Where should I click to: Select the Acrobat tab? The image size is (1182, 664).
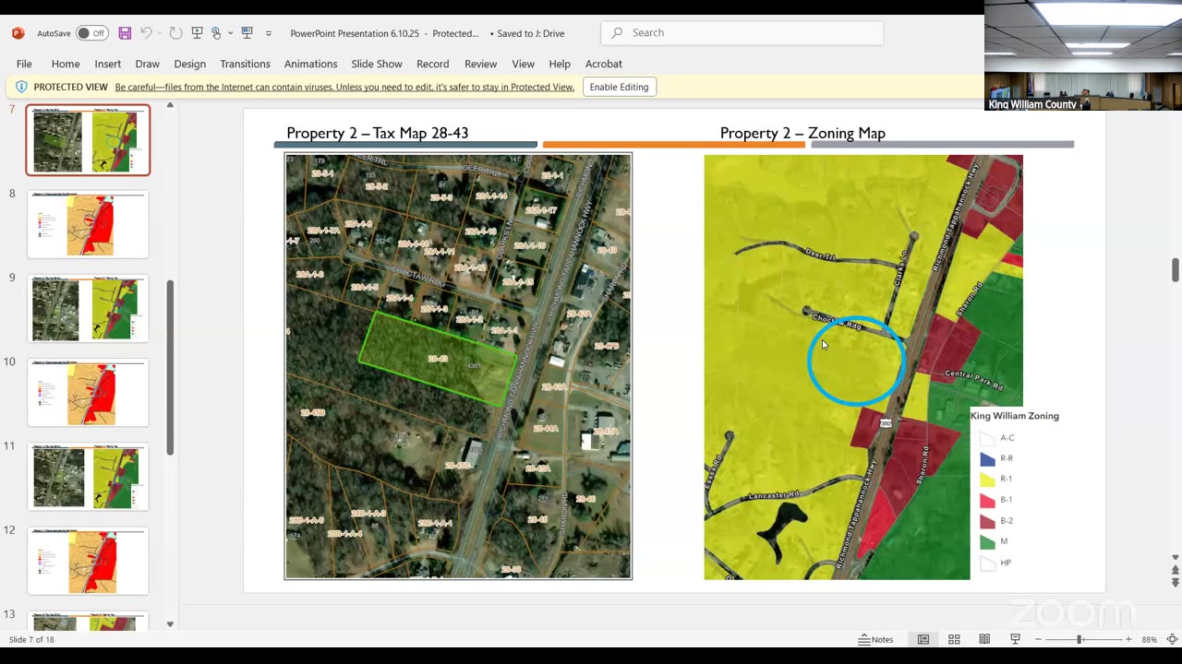(x=604, y=64)
